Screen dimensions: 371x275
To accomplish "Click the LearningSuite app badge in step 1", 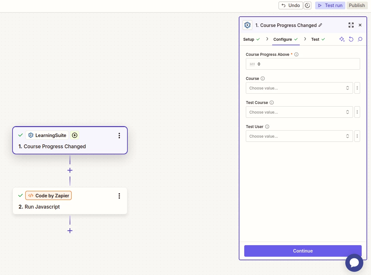I will (x=47, y=135).
